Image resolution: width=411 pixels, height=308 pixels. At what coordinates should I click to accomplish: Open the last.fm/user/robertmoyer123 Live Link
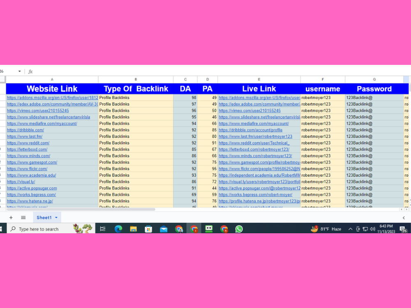click(x=255, y=136)
